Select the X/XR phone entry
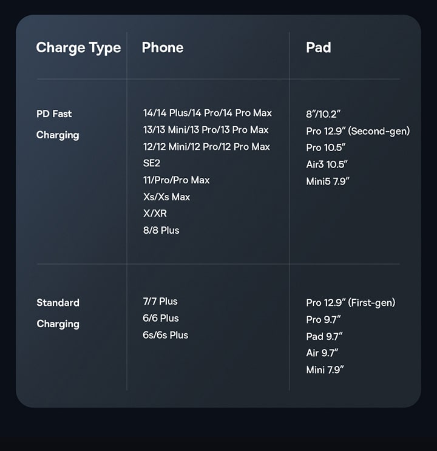Image resolution: width=437 pixels, height=451 pixels. tap(155, 214)
